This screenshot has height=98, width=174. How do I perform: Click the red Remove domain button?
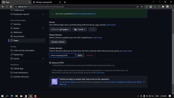click(x=90, y=56)
